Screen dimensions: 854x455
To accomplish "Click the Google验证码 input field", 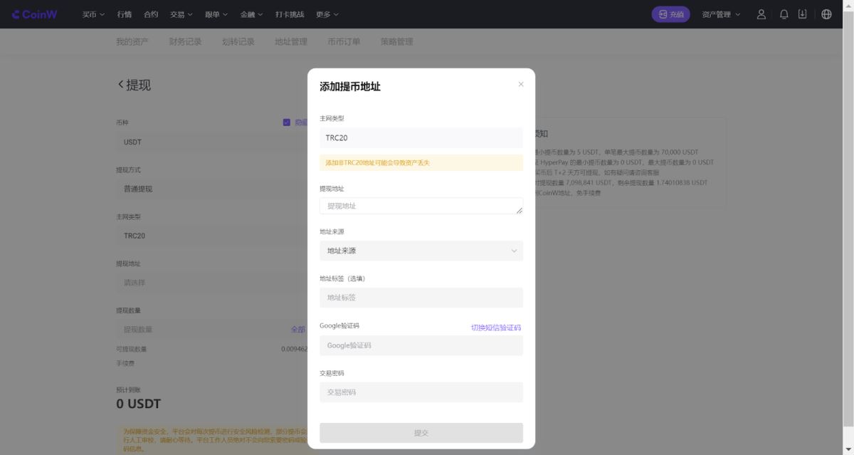I will pos(421,345).
